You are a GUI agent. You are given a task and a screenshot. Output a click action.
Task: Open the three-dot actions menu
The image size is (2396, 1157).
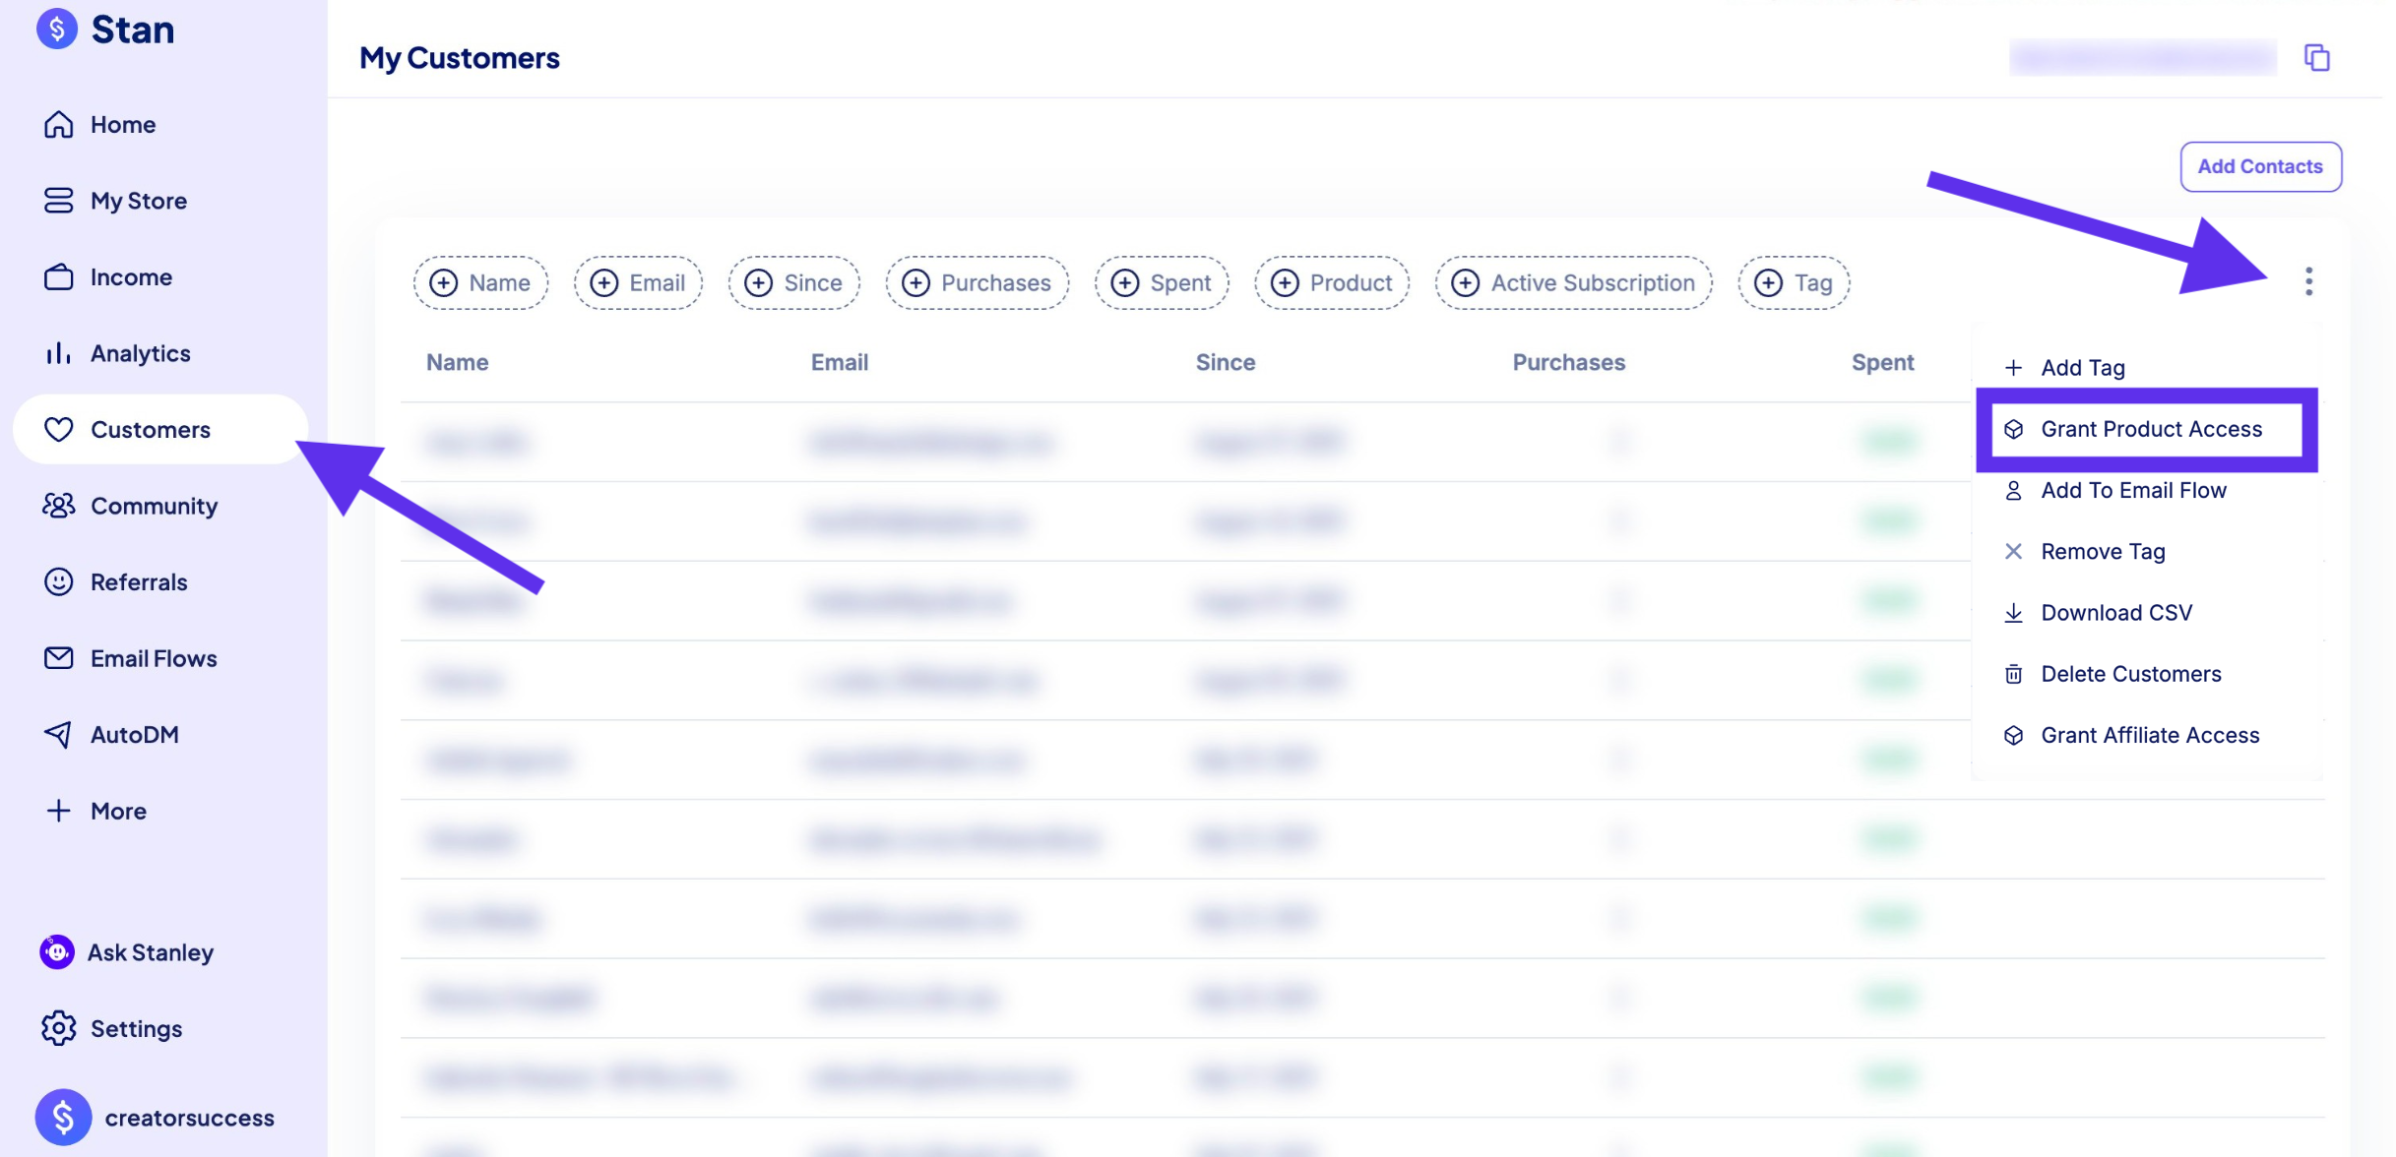[2308, 281]
